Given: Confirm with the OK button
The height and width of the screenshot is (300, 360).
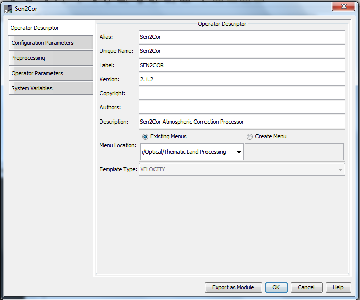Looking at the screenshot, I should pyautogui.click(x=276, y=287).
